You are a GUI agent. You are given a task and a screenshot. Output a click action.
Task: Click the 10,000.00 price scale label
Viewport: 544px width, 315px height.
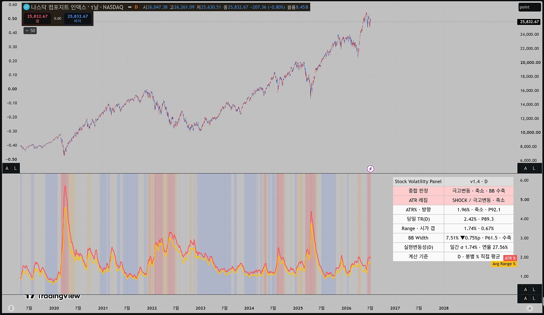[530, 132]
